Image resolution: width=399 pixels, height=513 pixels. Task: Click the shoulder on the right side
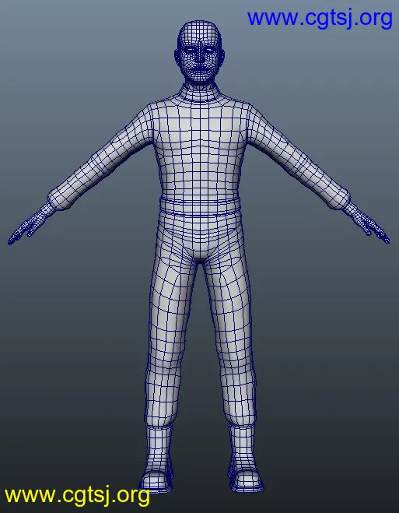pos(254,115)
